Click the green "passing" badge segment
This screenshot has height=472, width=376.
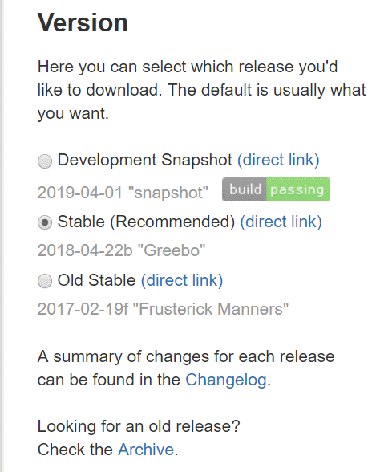298,189
